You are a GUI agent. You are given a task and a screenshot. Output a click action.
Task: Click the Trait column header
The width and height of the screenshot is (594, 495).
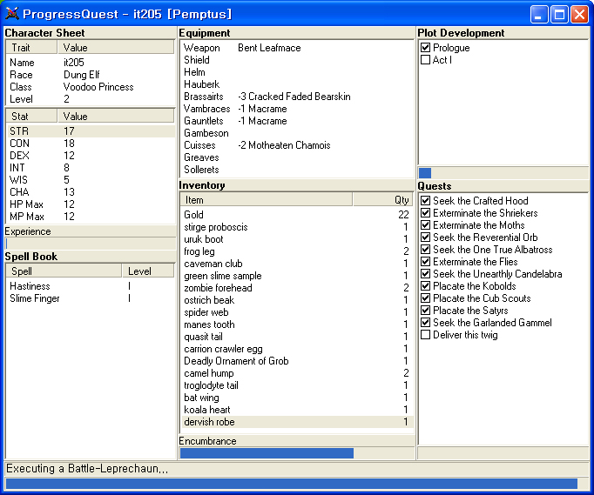click(x=31, y=48)
